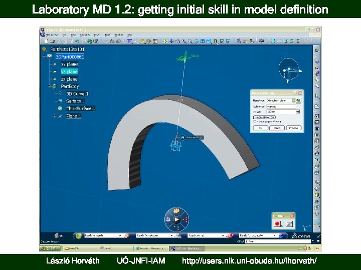Viewport: 361px width, 270px height.
Task: Click the Zoom Out magnifier icon
Action: [x=190, y=41]
